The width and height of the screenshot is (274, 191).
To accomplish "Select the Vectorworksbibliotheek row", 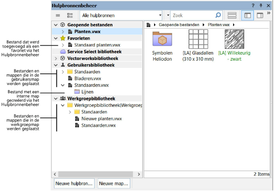I will 97,58.
